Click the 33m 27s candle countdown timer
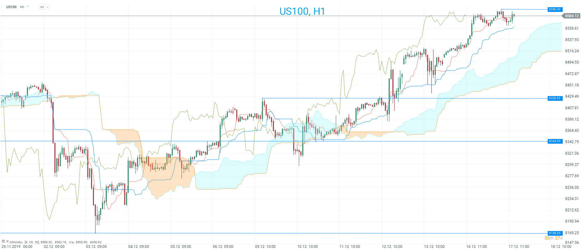 click(x=553, y=238)
